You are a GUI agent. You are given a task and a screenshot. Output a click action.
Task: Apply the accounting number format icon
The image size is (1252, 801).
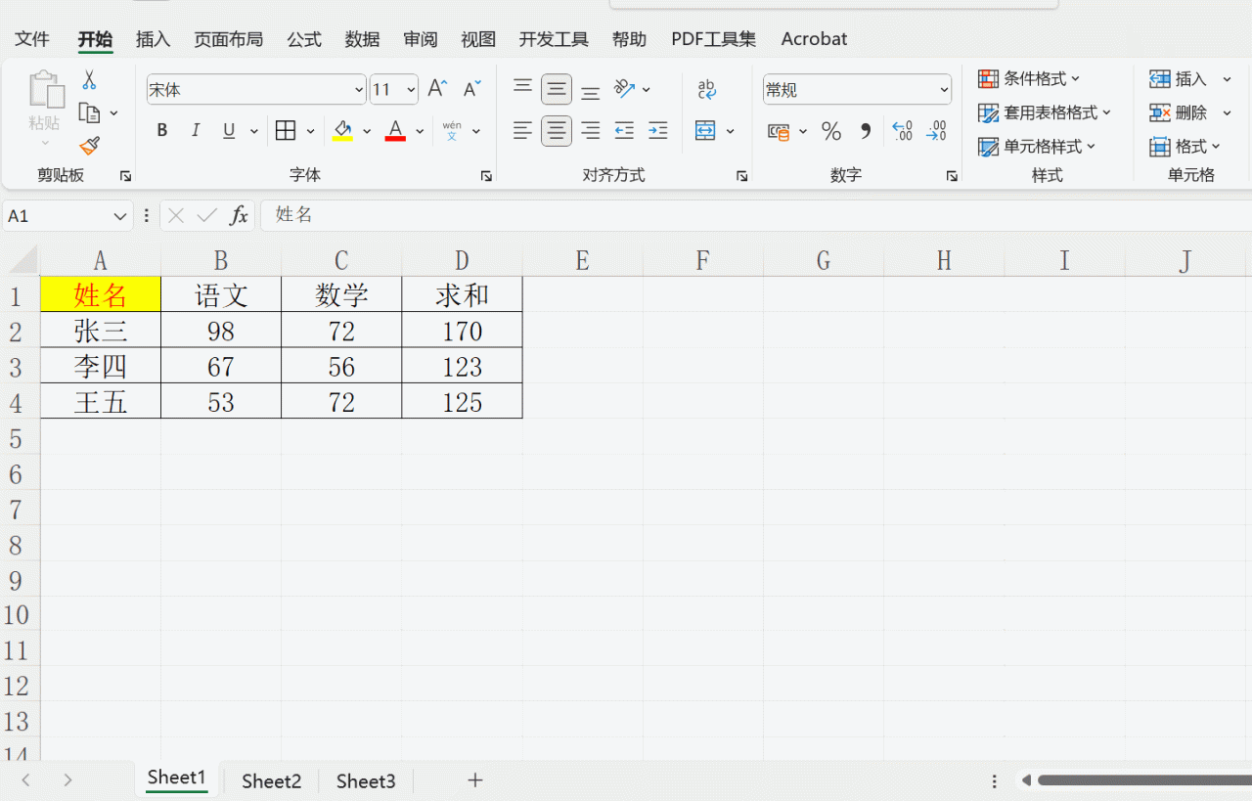tap(779, 131)
